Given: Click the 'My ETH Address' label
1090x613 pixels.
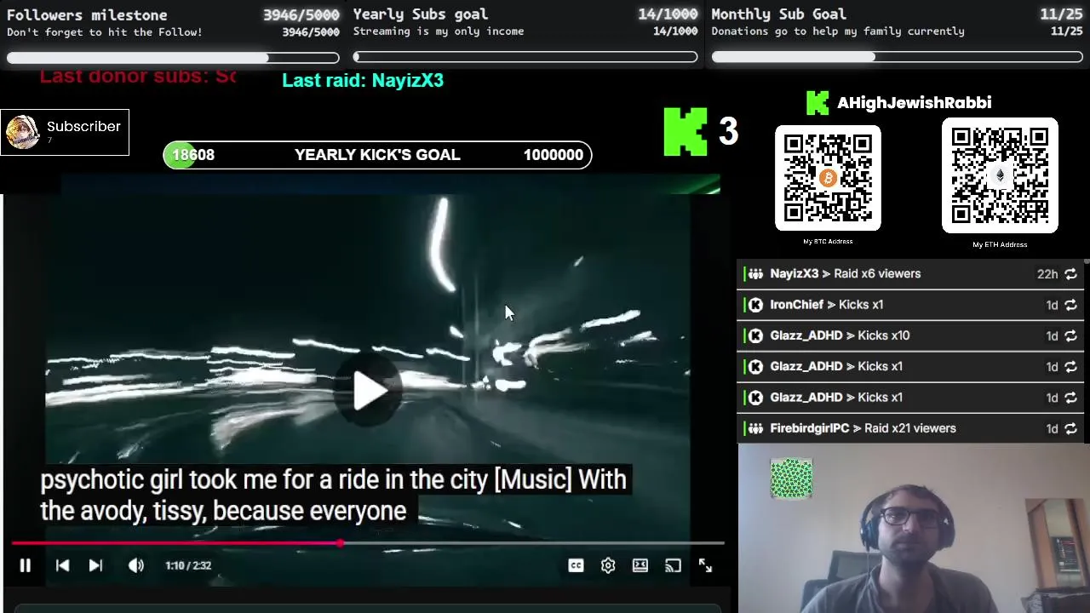Looking at the screenshot, I should (1000, 245).
